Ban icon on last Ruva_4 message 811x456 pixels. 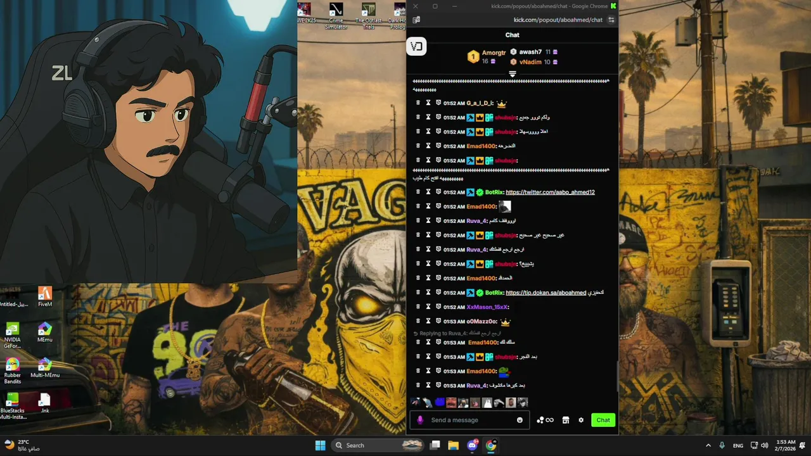[438, 385]
